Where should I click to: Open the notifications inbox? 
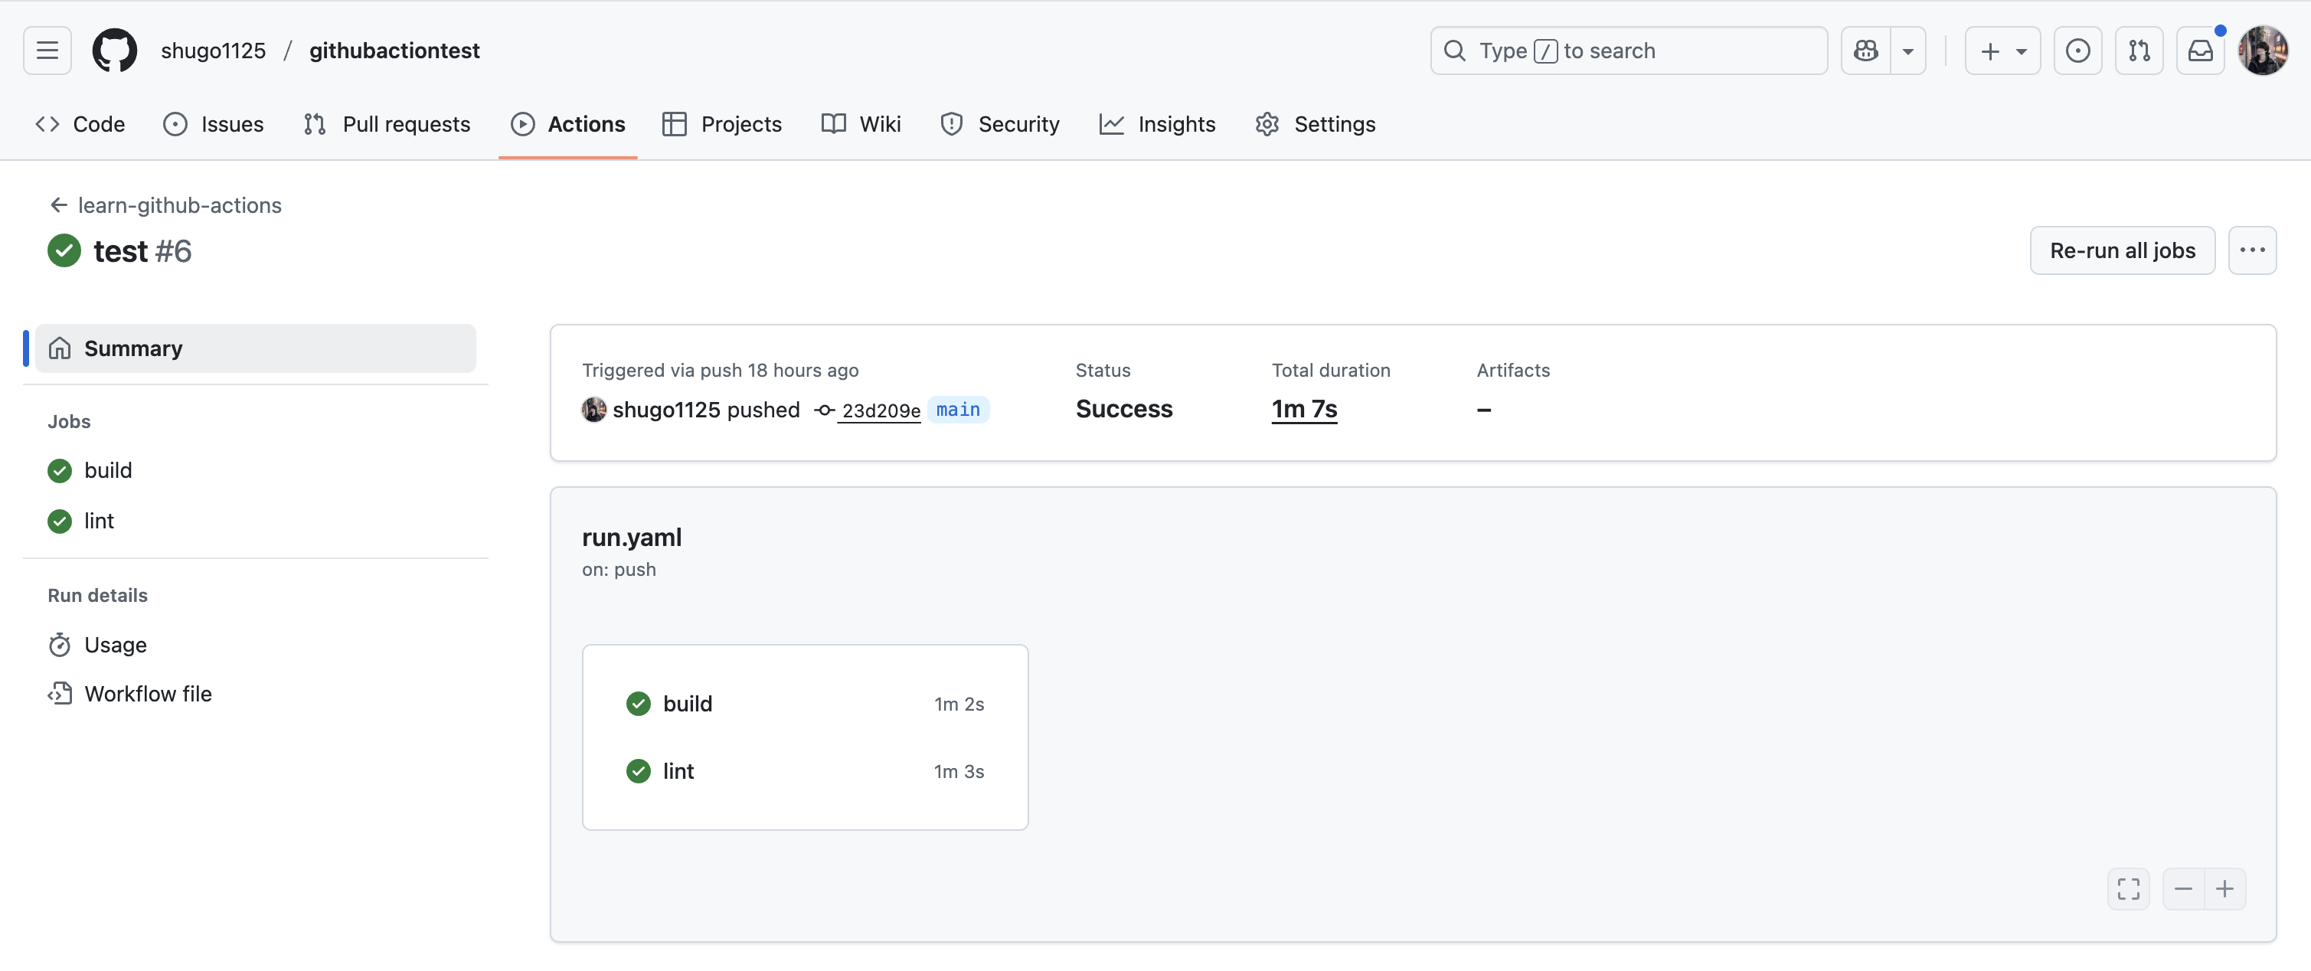[x=2201, y=51]
